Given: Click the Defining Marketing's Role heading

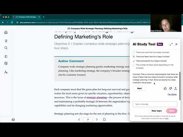Looking at the screenshot, I should pos(83,37).
